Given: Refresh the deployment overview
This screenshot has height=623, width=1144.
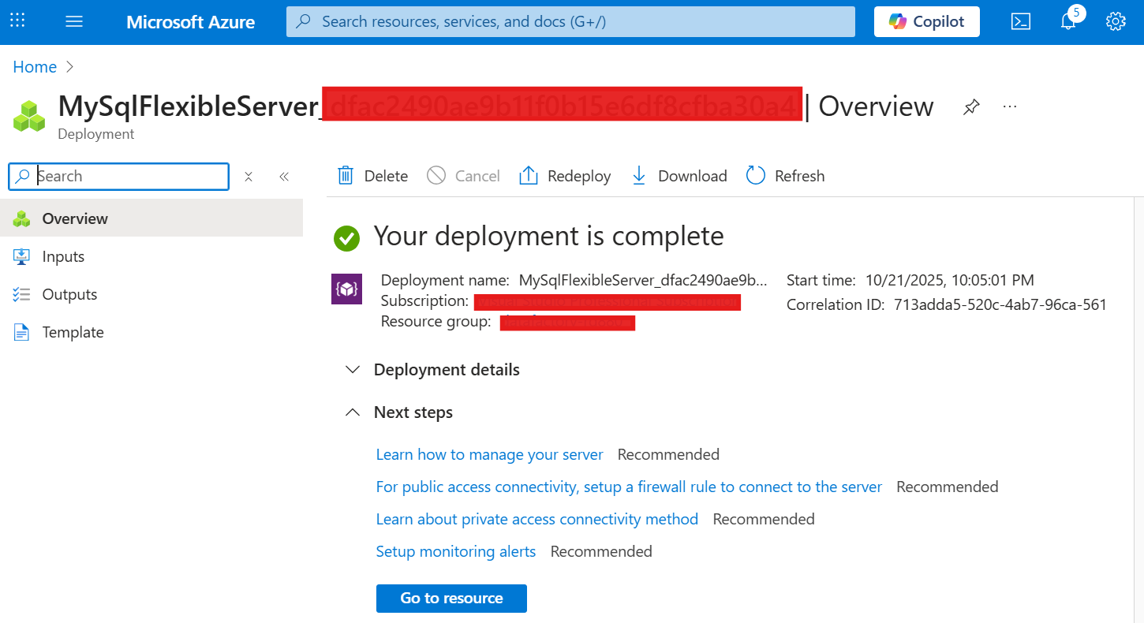Looking at the screenshot, I should [785, 176].
